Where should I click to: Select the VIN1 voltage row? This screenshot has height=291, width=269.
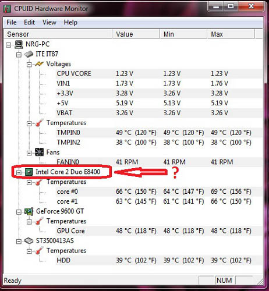(159, 83)
